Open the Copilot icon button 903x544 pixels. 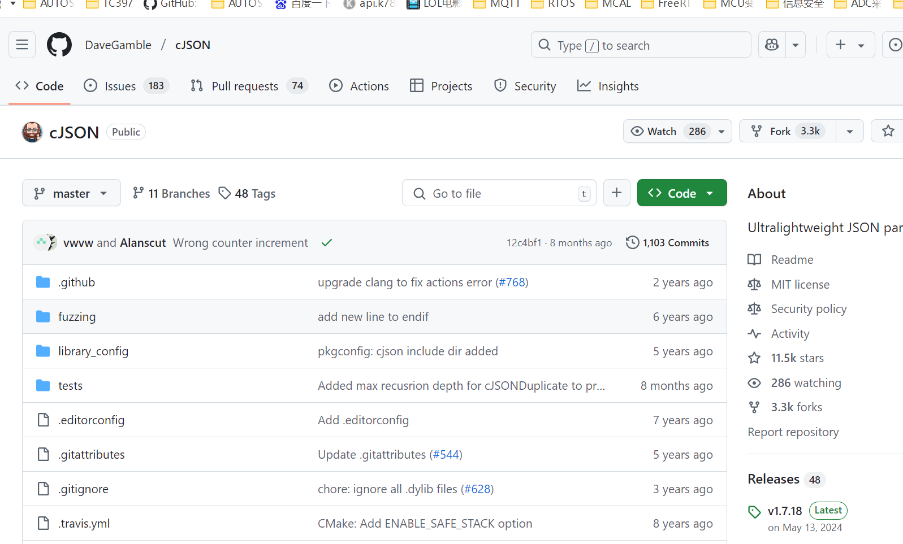click(772, 45)
